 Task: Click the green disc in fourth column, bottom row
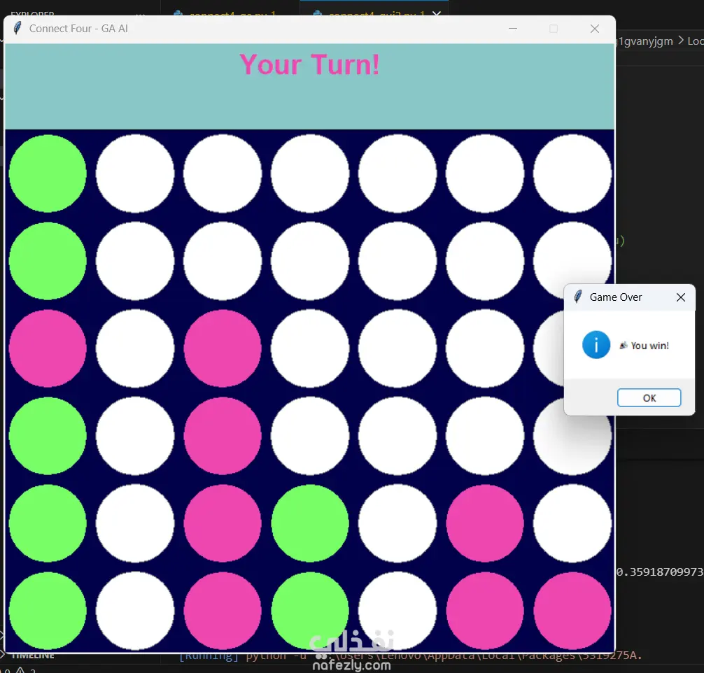click(x=310, y=611)
